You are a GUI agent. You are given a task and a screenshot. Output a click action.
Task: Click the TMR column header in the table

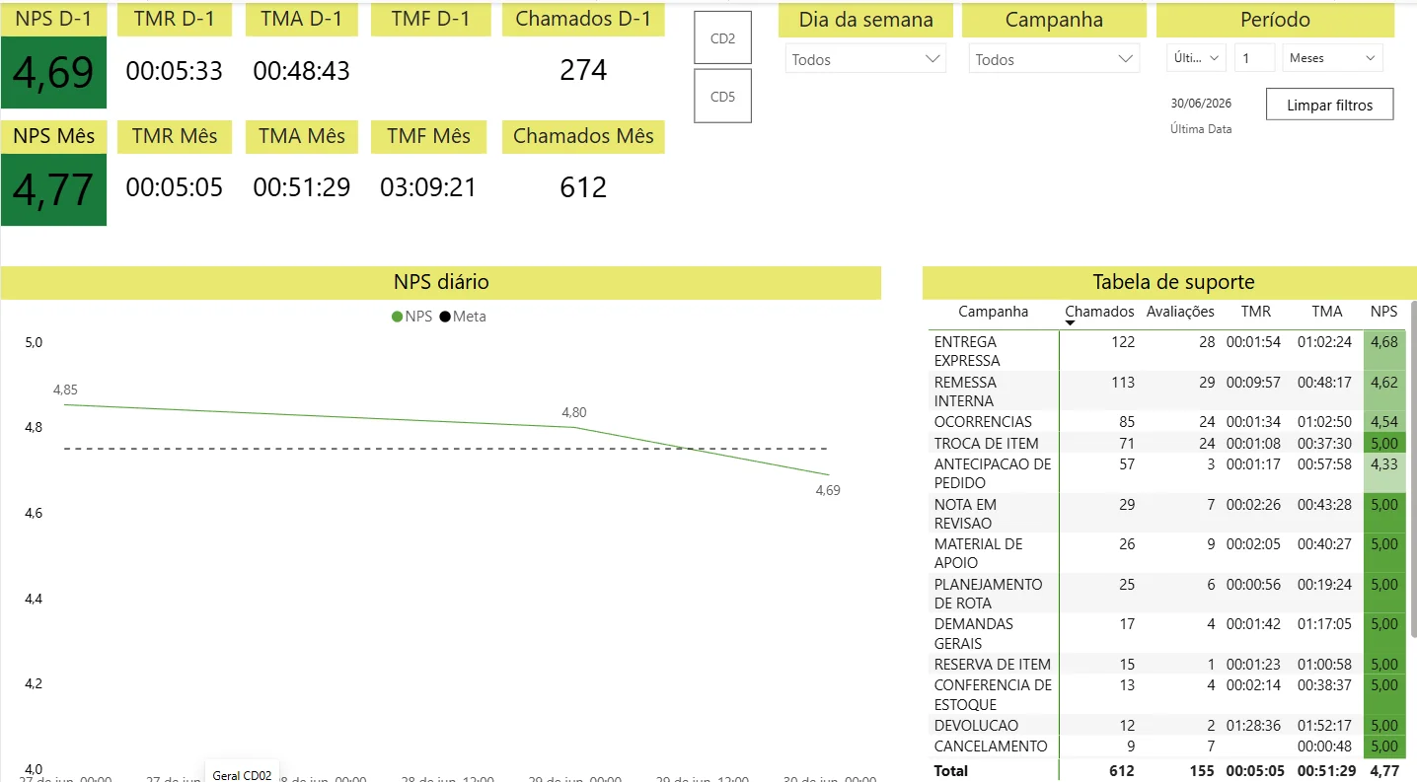1256,312
